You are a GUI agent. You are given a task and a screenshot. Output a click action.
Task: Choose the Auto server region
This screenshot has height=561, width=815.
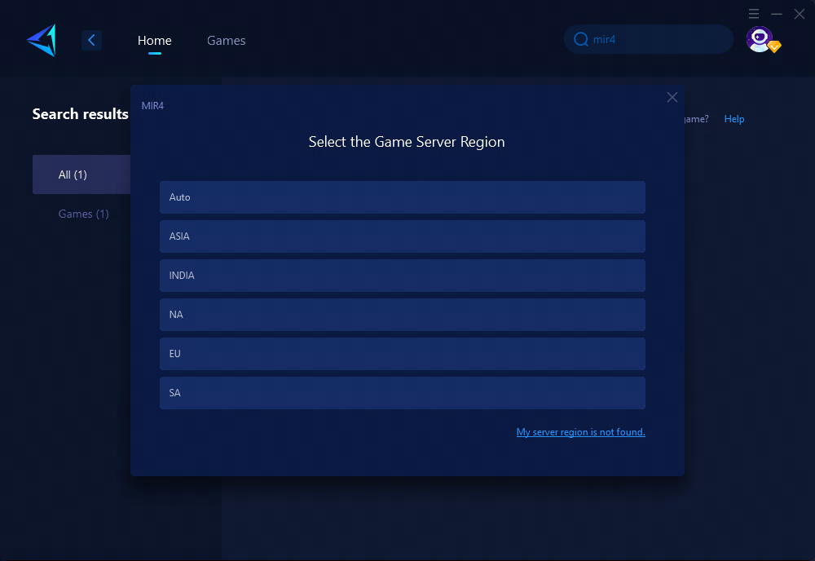coord(403,197)
